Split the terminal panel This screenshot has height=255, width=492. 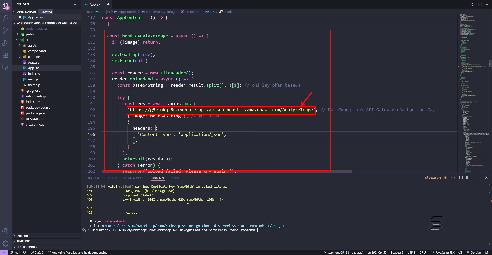(461, 178)
